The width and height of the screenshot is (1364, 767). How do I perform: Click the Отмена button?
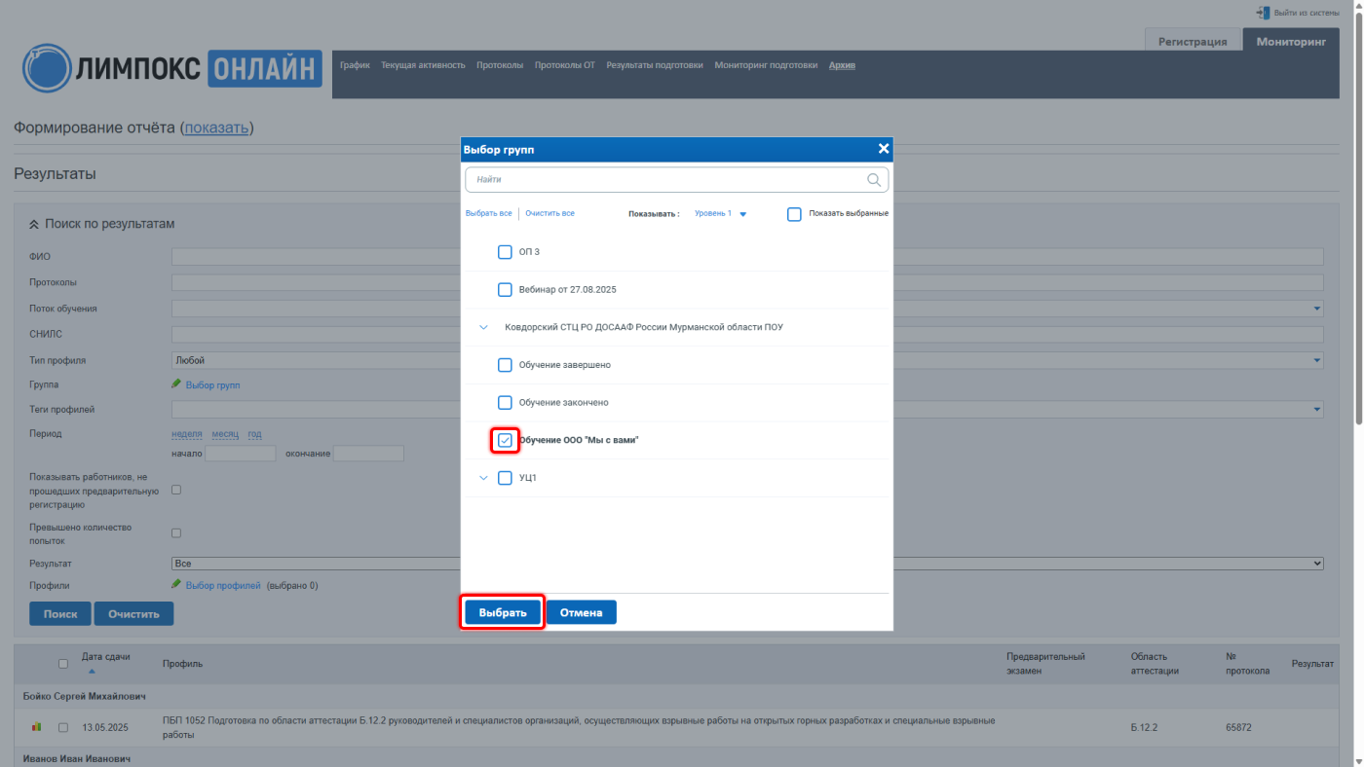(582, 612)
